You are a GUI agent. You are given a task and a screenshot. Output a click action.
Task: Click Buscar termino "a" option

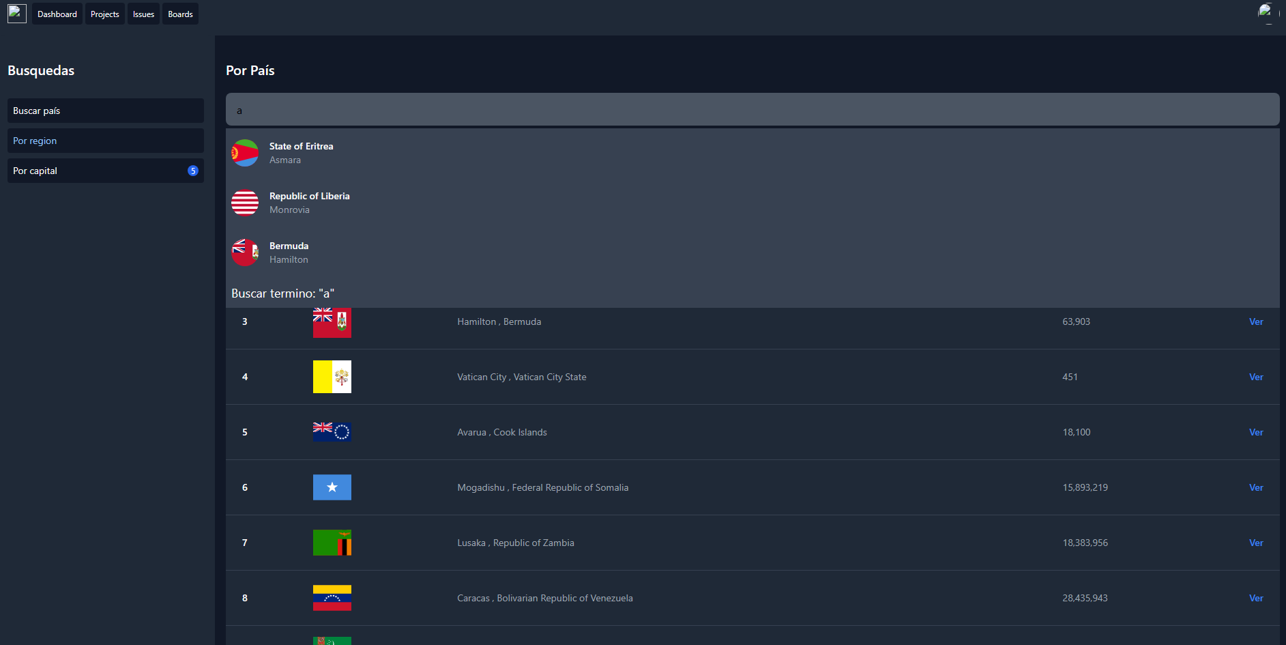pos(283,293)
